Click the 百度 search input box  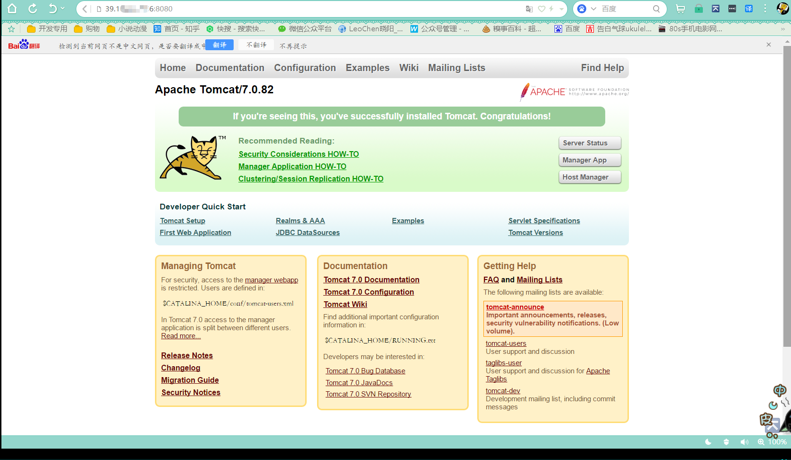pyautogui.click(x=626, y=9)
